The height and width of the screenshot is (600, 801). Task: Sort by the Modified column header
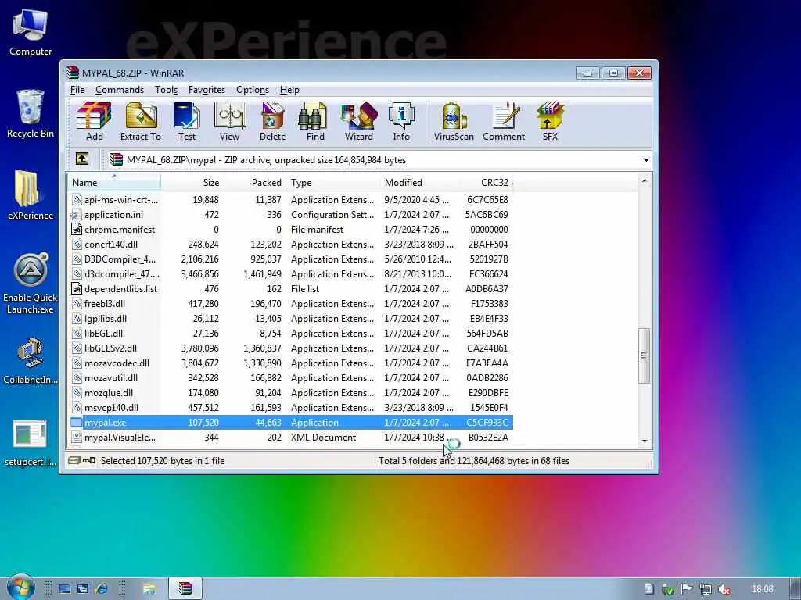pos(419,182)
